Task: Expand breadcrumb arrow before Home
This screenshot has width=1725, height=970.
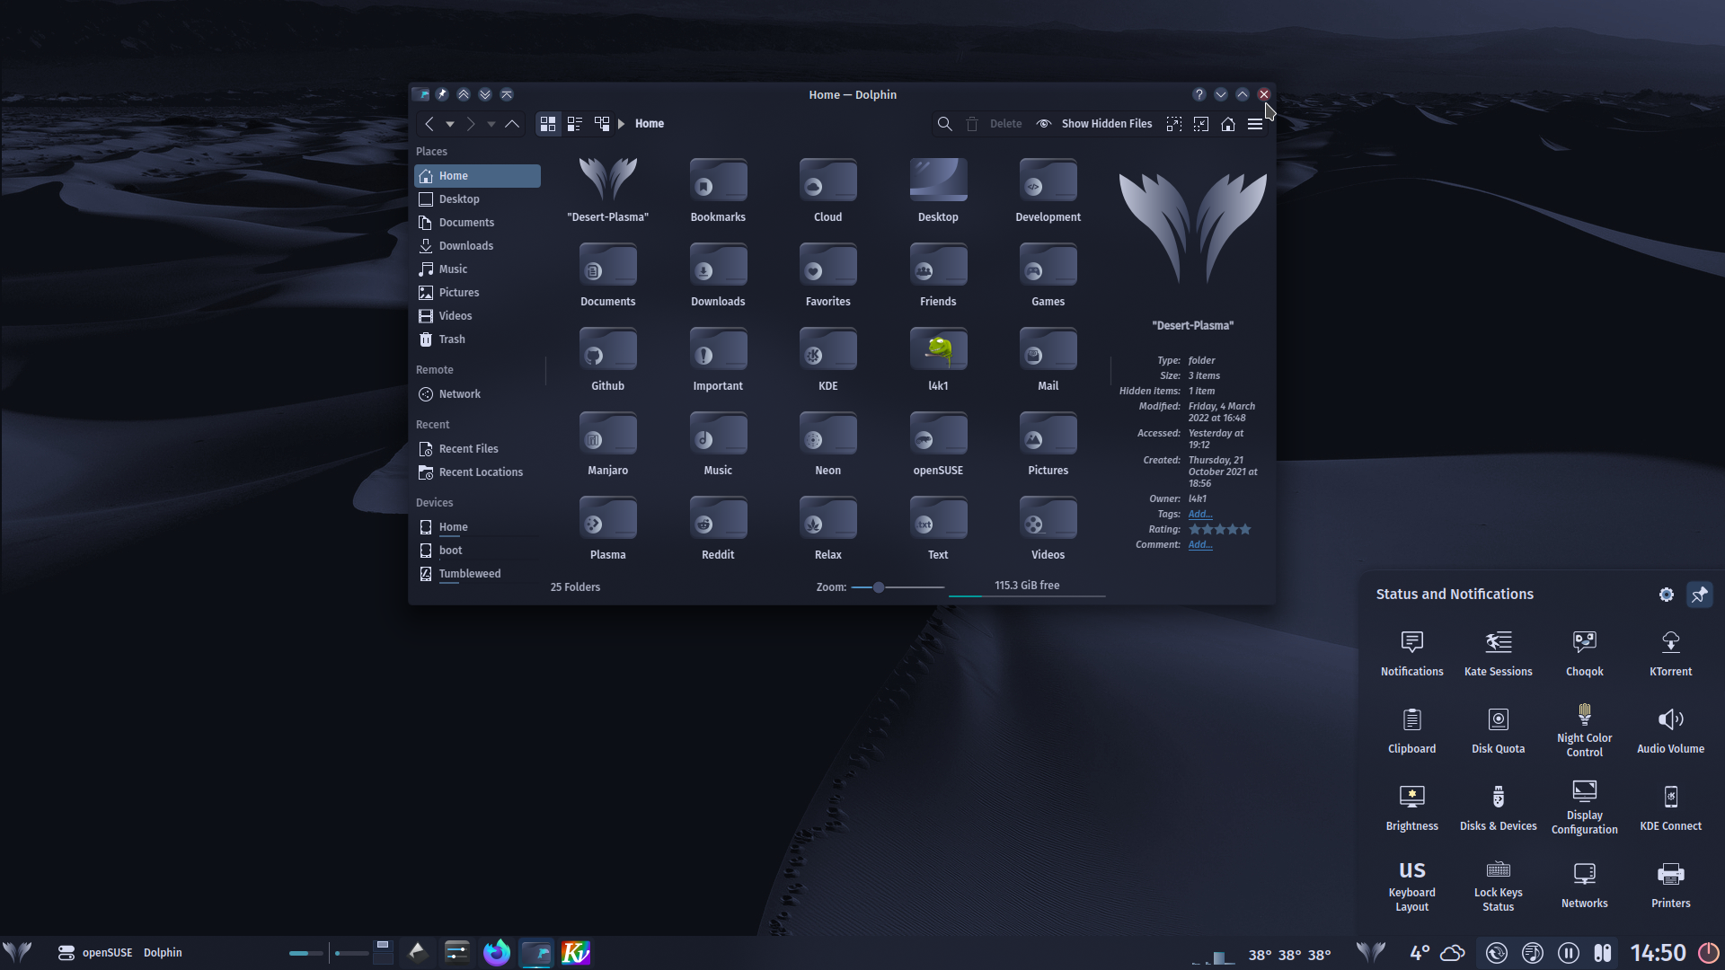Action: [x=621, y=124]
